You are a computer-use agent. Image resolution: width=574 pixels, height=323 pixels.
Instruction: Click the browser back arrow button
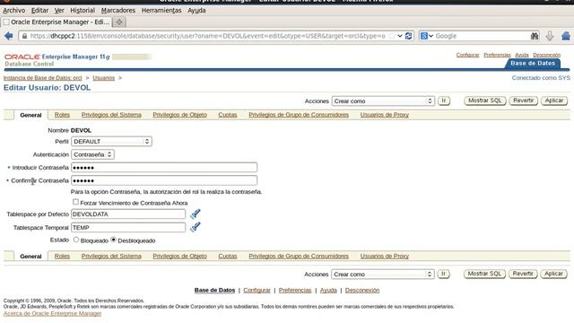pyautogui.click(x=8, y=36)
